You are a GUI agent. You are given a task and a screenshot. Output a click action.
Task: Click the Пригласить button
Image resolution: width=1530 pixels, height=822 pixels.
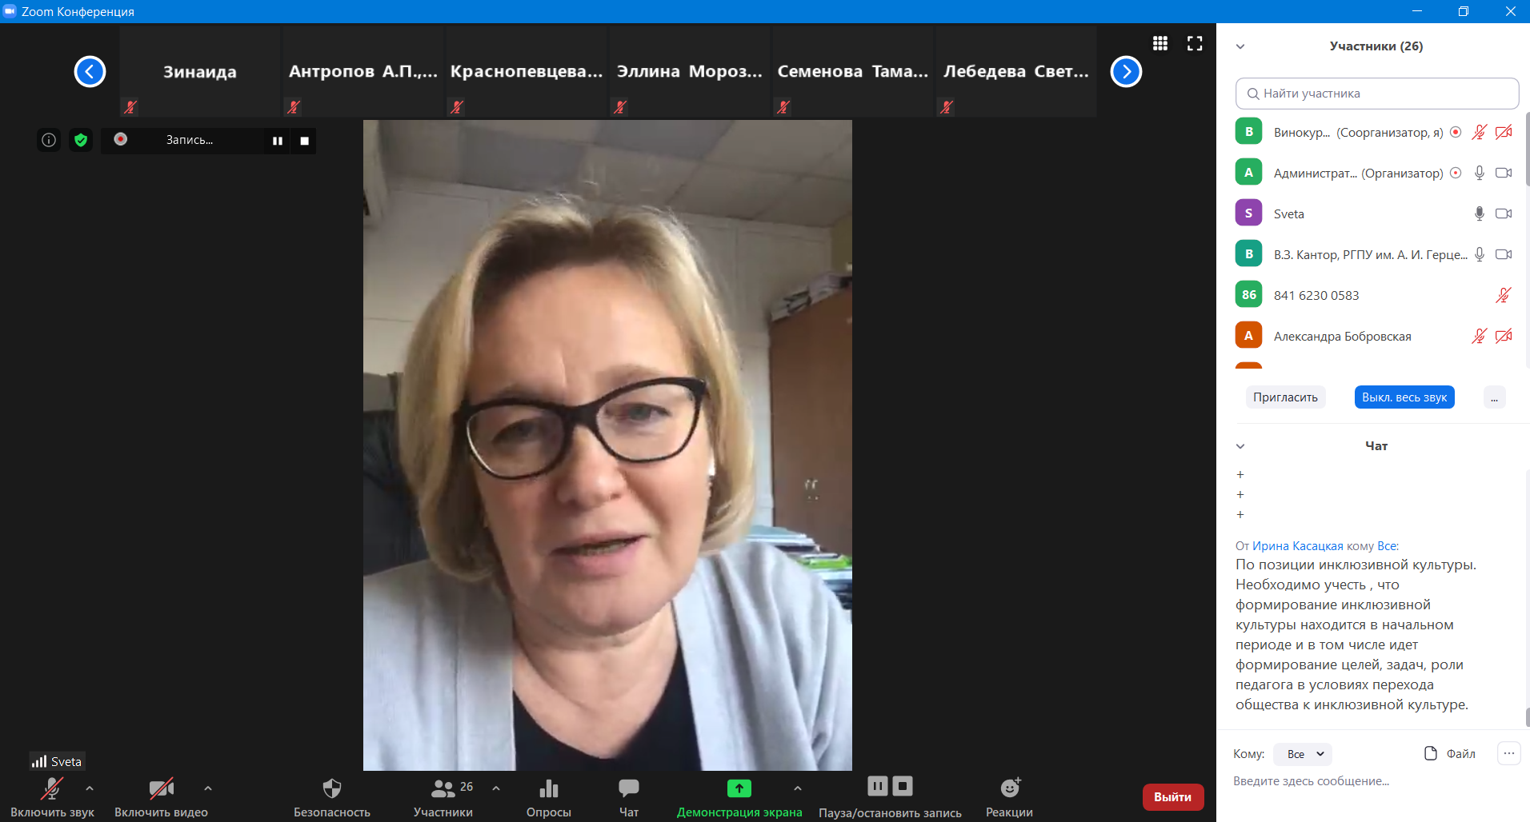pos(1284,397)
